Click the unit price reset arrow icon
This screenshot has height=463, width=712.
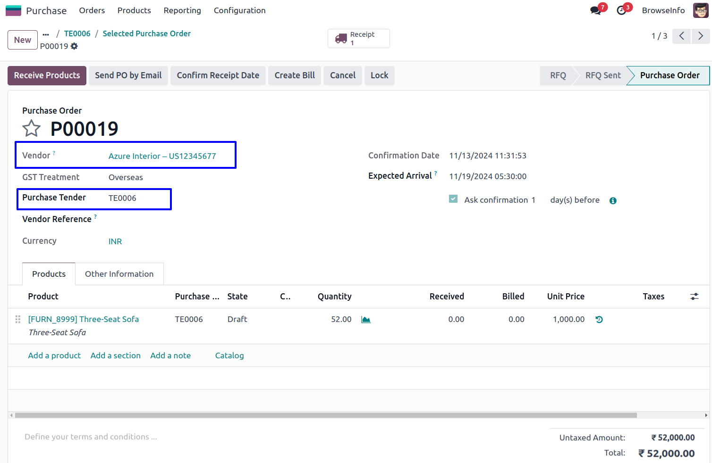point(599,320)
